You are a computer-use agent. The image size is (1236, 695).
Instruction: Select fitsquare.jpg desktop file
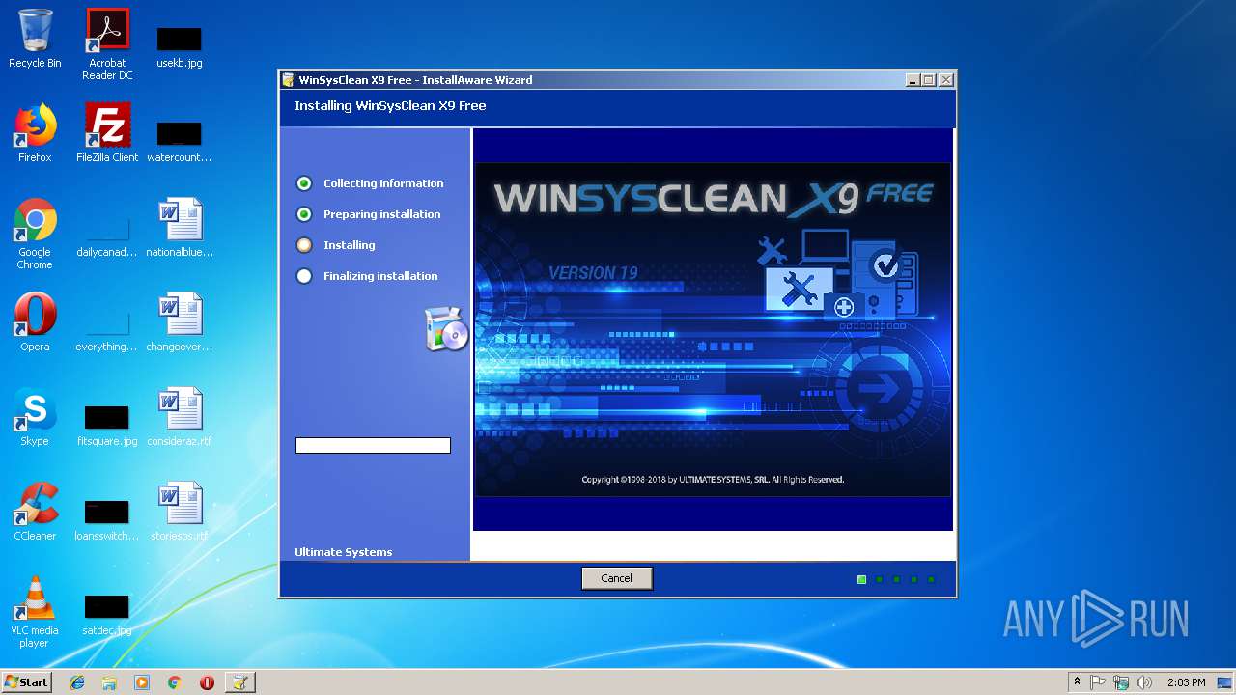(x=107, y=425)
